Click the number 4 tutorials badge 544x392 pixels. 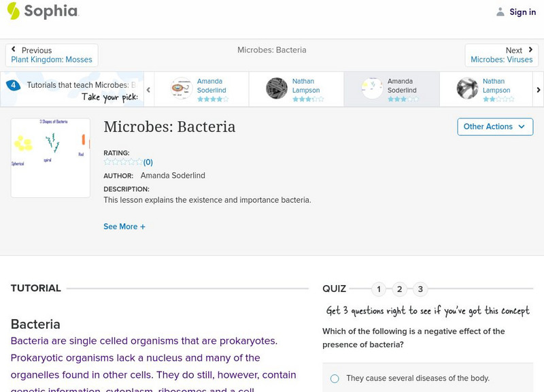(13, 85)
